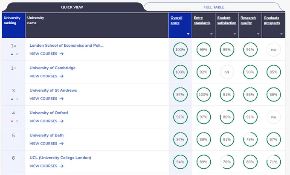290x175 pixels.
Task: Click Oxford student satisfaction 80% circle
Action: point(227,117)
